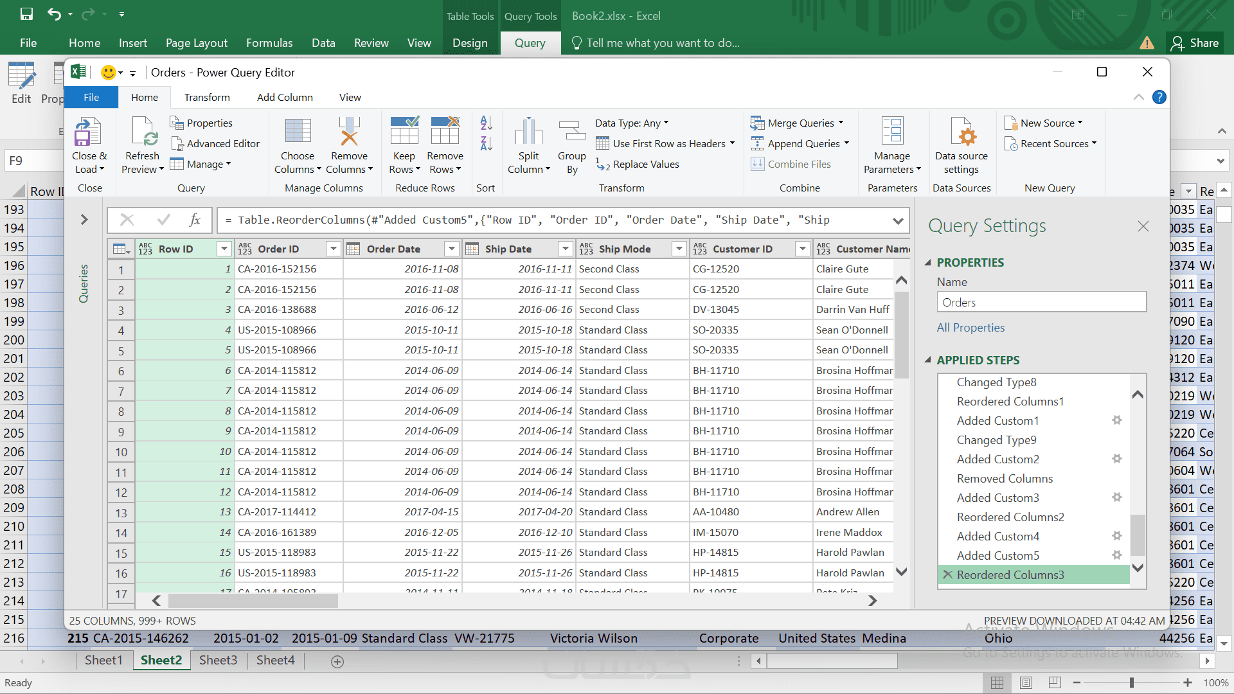Open the Advanced Editor

(x=215, y=143)
